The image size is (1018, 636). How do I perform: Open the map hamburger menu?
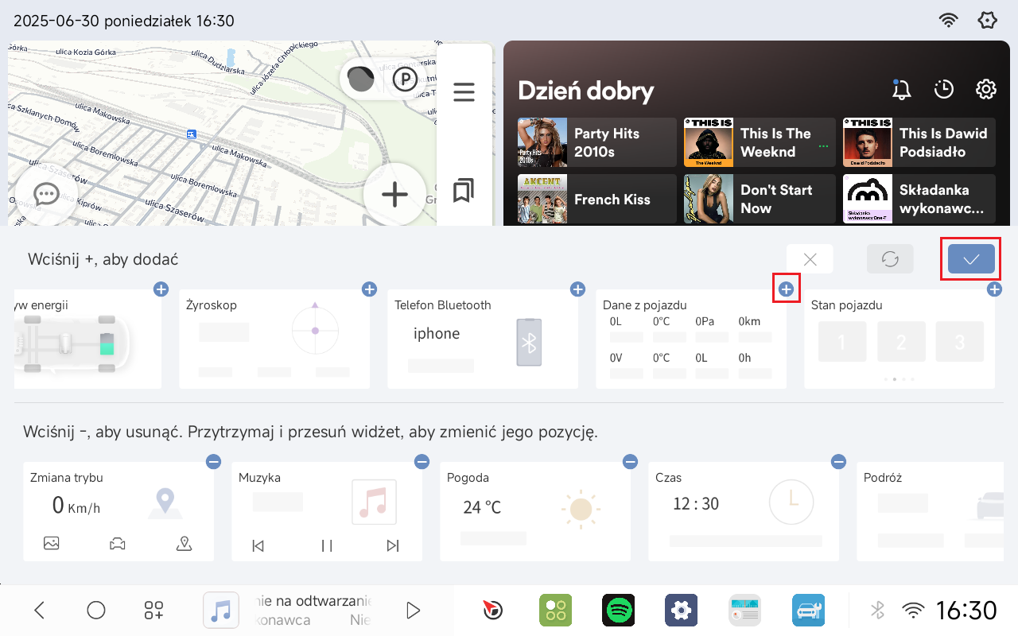464,92
